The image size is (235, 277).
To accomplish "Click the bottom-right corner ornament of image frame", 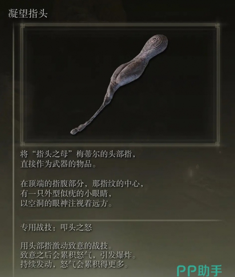I will pos(217,144).
